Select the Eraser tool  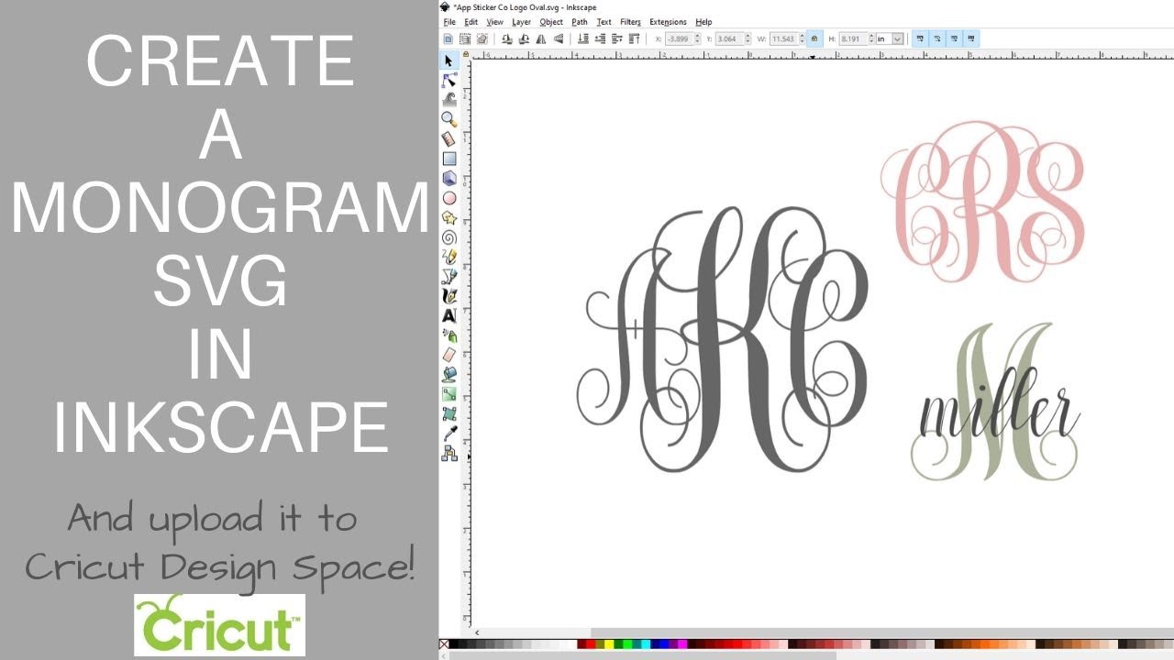449,355
